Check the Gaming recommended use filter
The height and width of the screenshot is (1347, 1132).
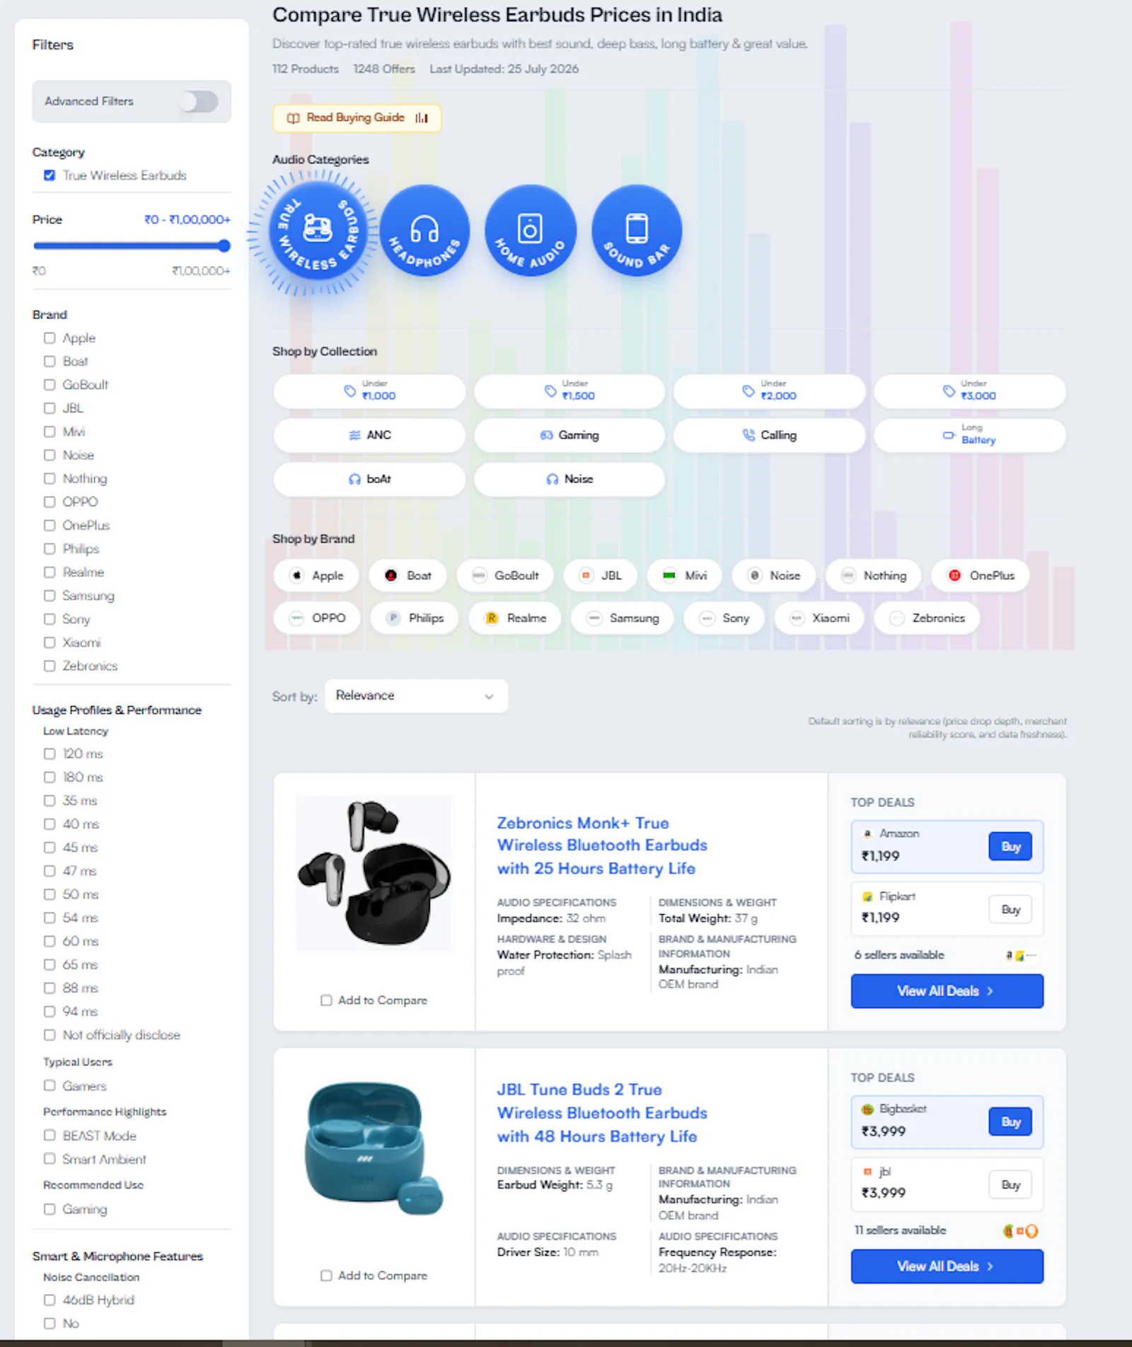pos(50,1209)
